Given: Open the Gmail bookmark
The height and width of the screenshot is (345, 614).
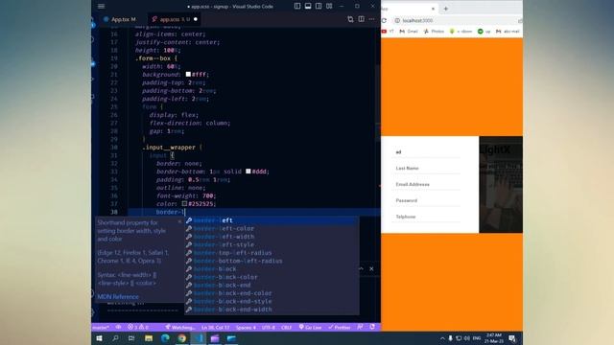Looking at the screenshot, I should click(409, 32).
